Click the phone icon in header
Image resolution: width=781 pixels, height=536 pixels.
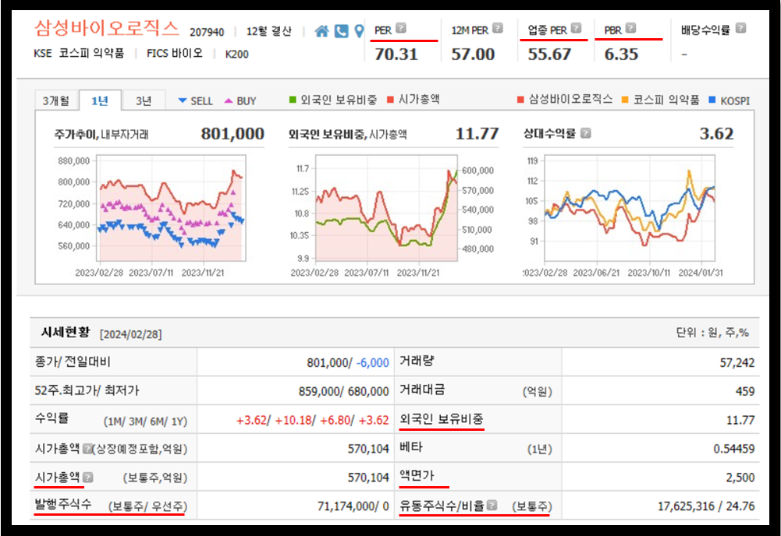341,31
